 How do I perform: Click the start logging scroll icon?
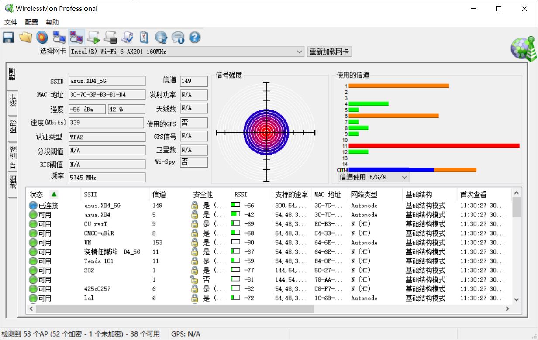coord(93,38)
